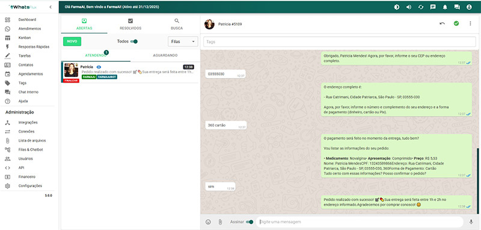Open internal chats icon in header
This screenshot has width=481, height=230.
457,7
